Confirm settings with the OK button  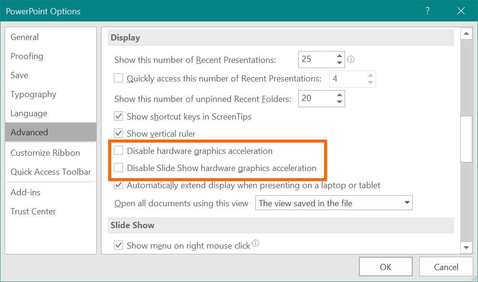point(385,266)
